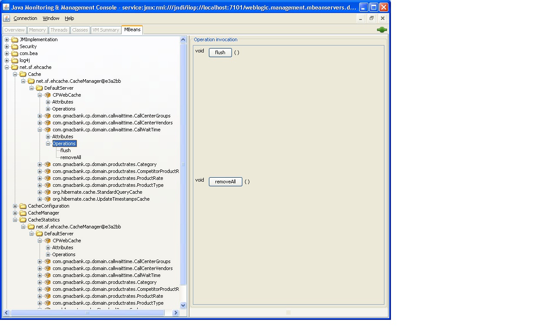Image resolution: width=556 pixels, height=332 pixels.
Task: Click the StandardQueryCache bean icon
Action: pyautogui.click(x=47, y=192)
